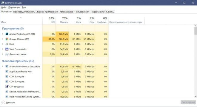Select the Paint application icon
The width and height of the screenshot is (197, 107).
point(7,44)
